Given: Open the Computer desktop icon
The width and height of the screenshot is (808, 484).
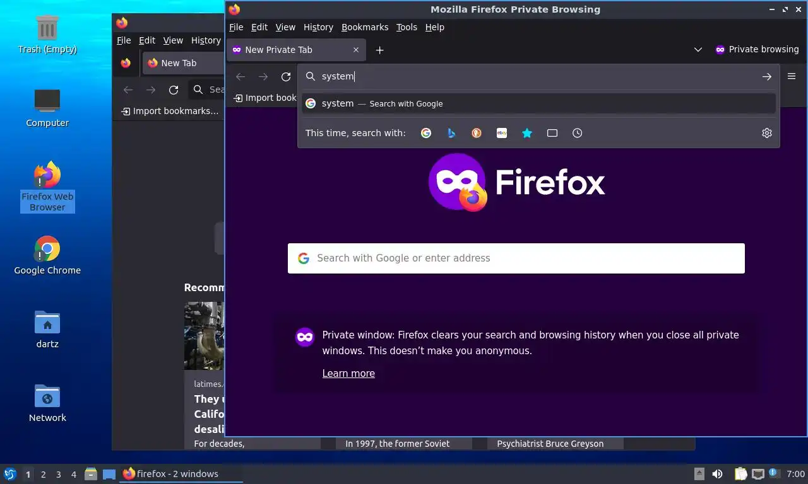Looking at the screenshot, I should [47, 108].
